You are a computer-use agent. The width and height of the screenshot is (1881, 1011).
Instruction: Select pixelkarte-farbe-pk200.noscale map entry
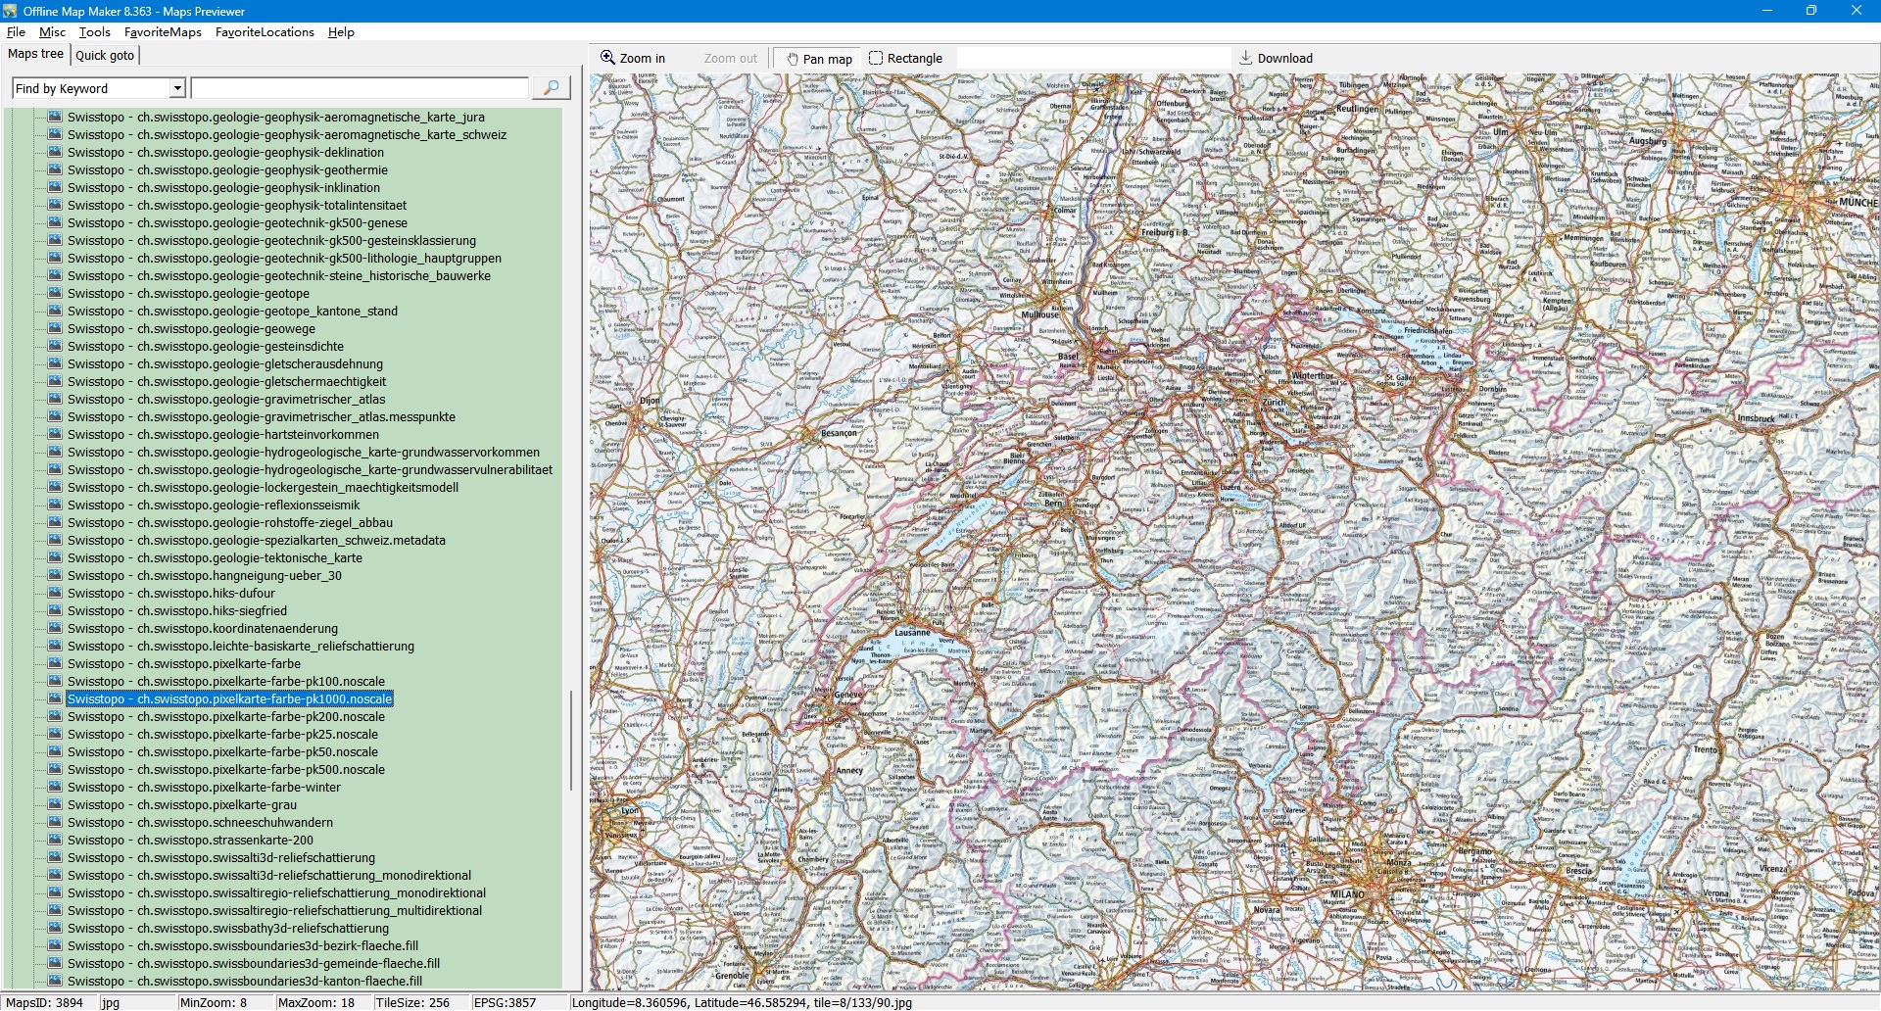(226, 716)
